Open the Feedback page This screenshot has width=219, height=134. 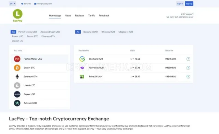point(104,15)
